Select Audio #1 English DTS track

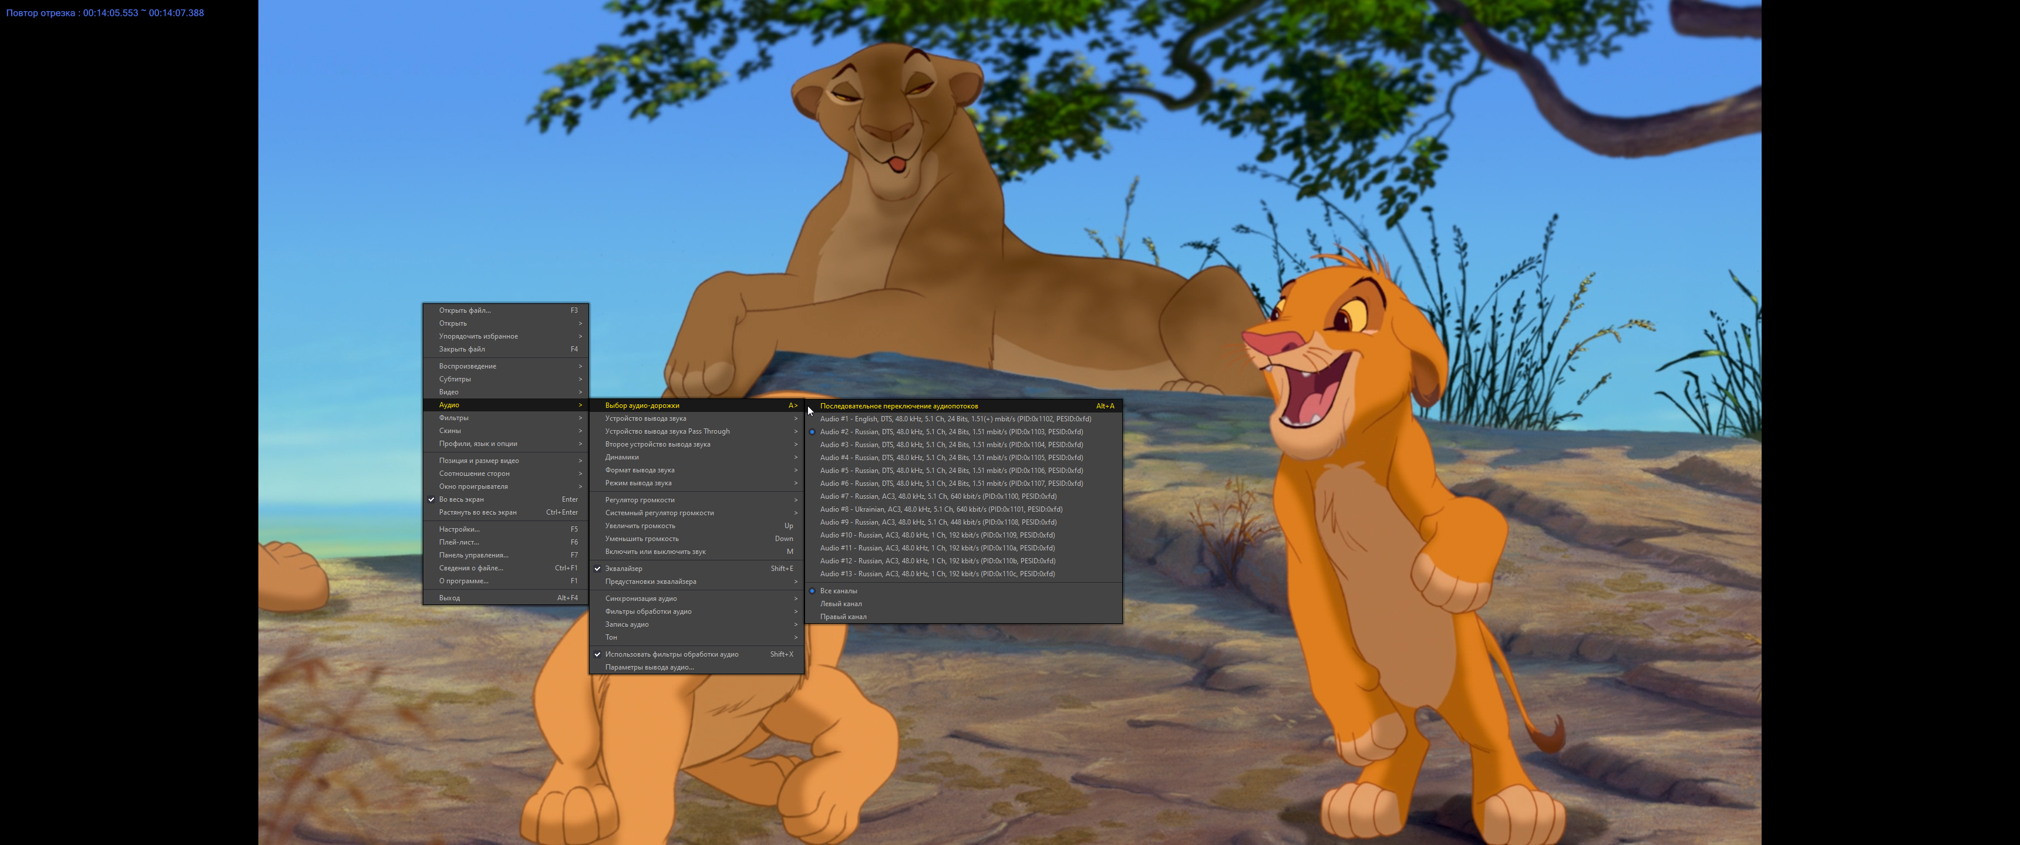tap(954, 418)
